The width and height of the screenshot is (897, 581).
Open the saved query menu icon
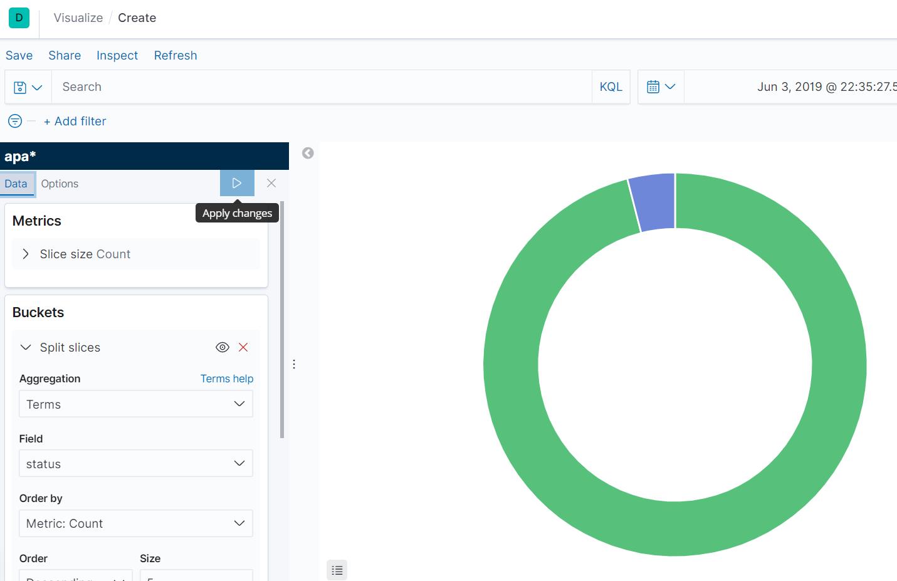[x=28, y=87]
